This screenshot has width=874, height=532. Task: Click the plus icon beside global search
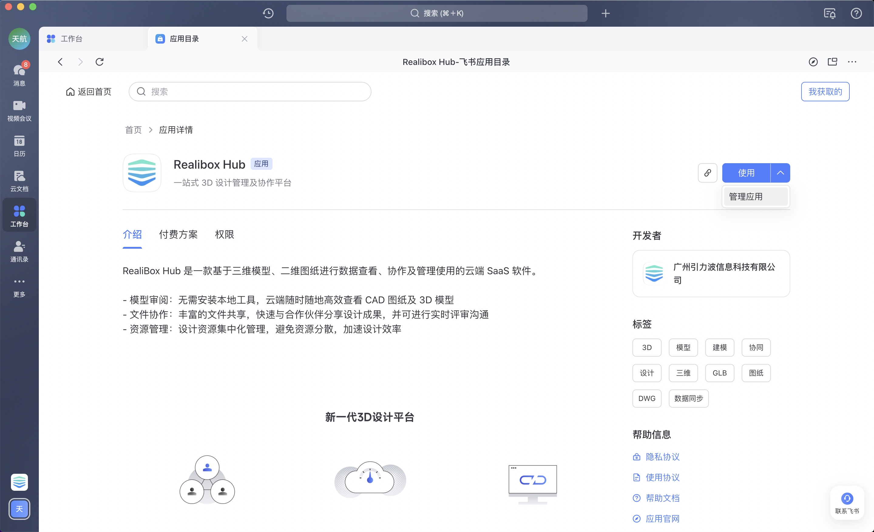(605, 13)
